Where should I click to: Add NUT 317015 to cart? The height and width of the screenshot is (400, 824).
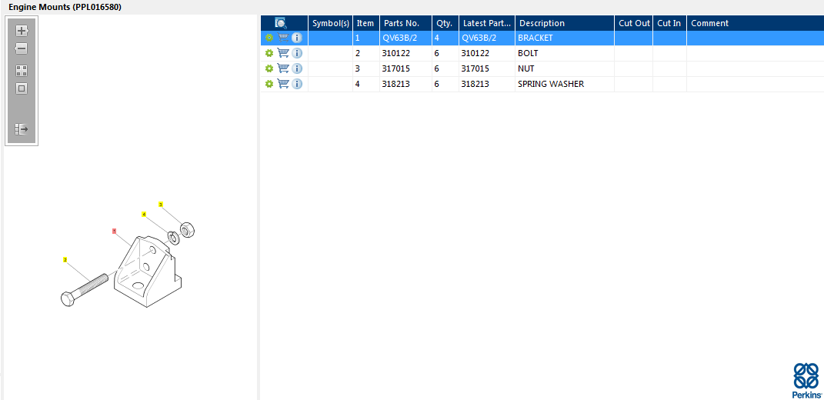[x=283, y=68]
